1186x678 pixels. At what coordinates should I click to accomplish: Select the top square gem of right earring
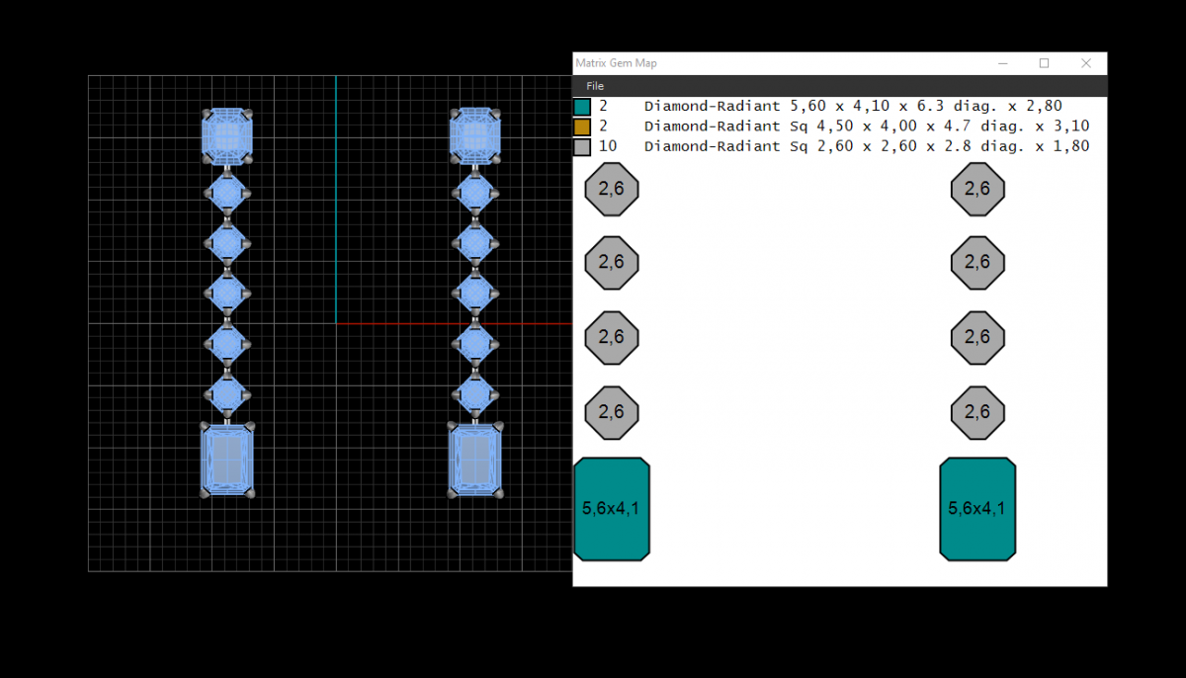pos(475,135)
